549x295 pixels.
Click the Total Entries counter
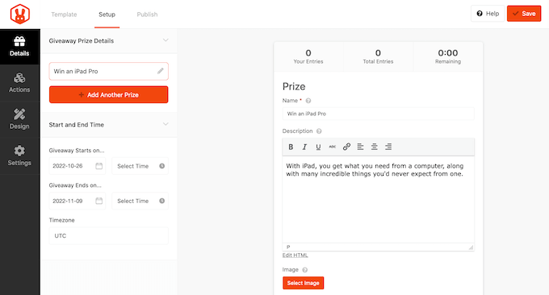click(378, 56)
